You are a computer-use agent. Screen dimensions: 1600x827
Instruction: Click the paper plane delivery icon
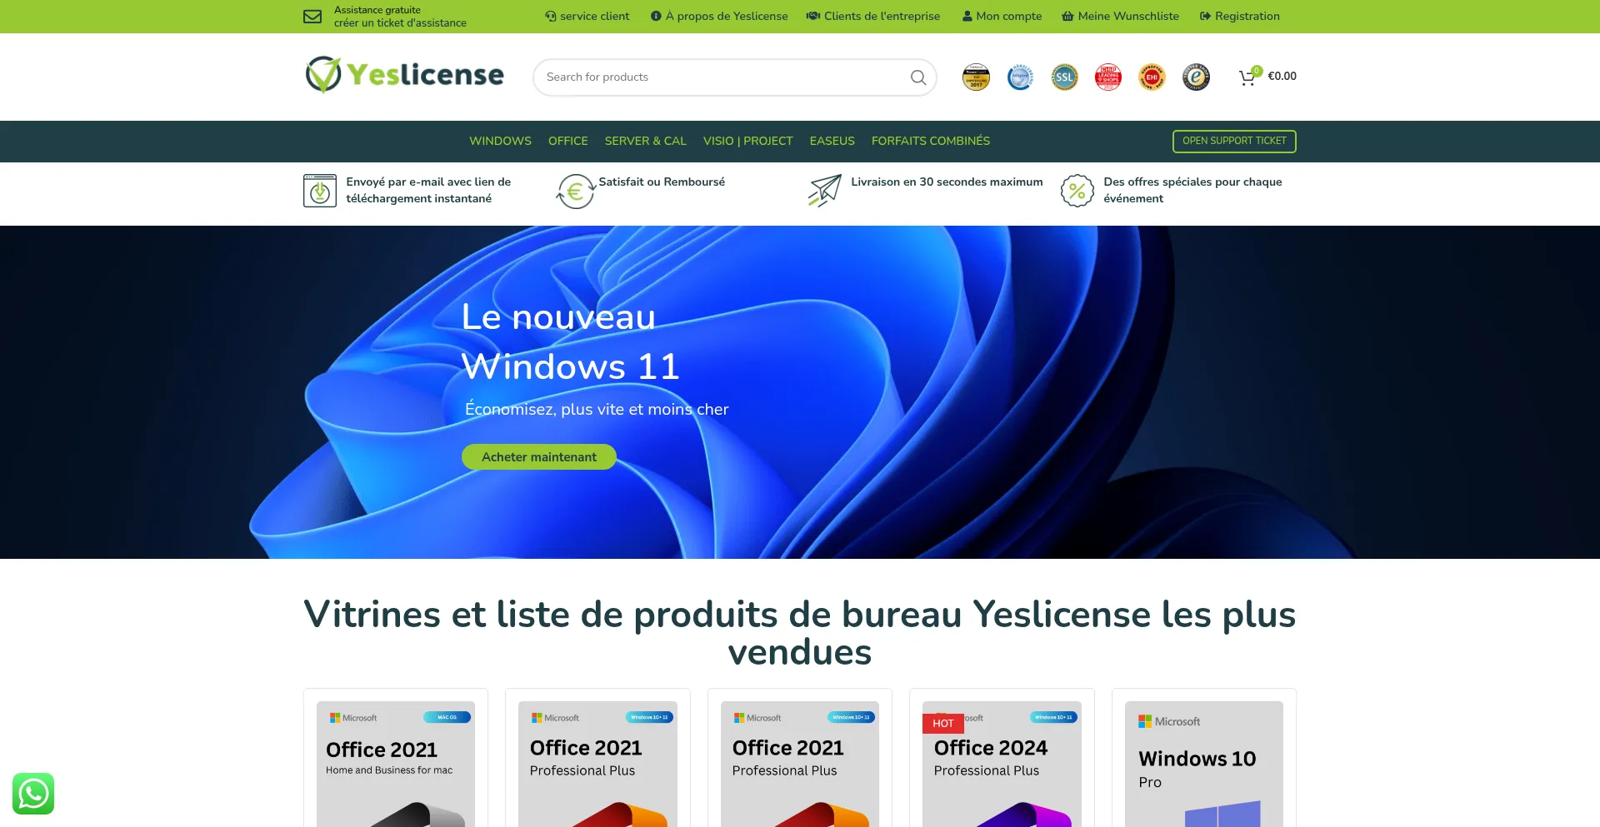tap(824, 191)
